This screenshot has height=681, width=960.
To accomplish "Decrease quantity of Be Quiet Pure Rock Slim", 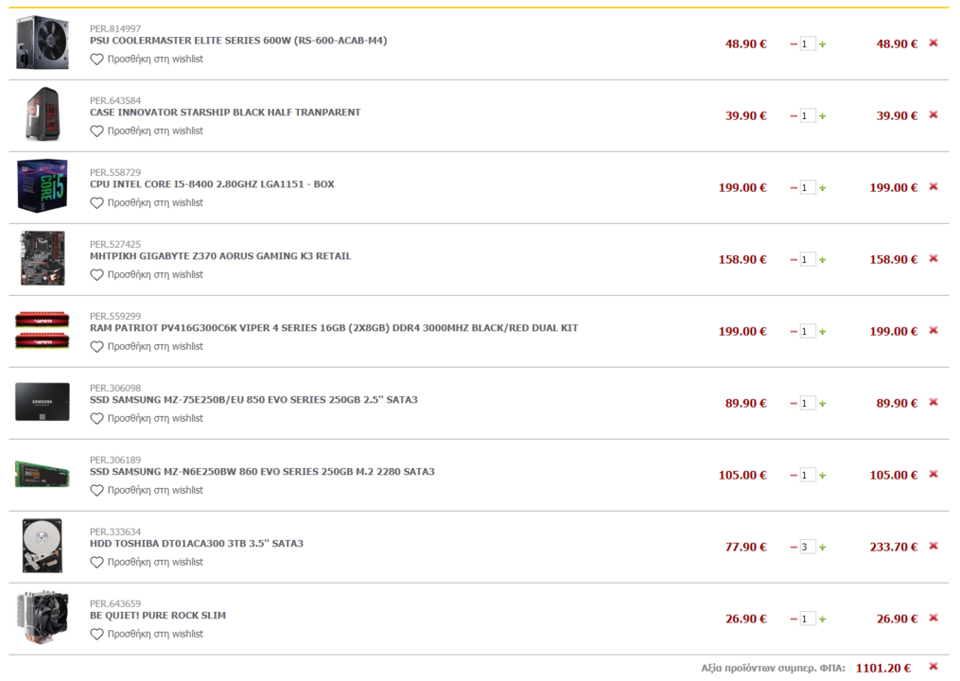I will [794, 620].
